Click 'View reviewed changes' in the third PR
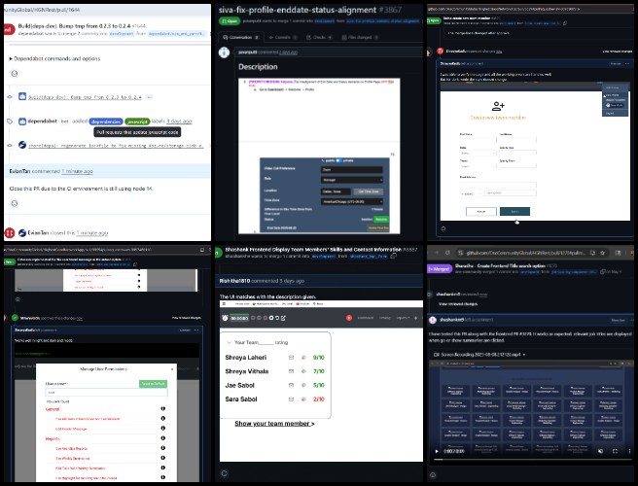The width and height of the screenshot is (638, 486). click(x=618, y=52)
